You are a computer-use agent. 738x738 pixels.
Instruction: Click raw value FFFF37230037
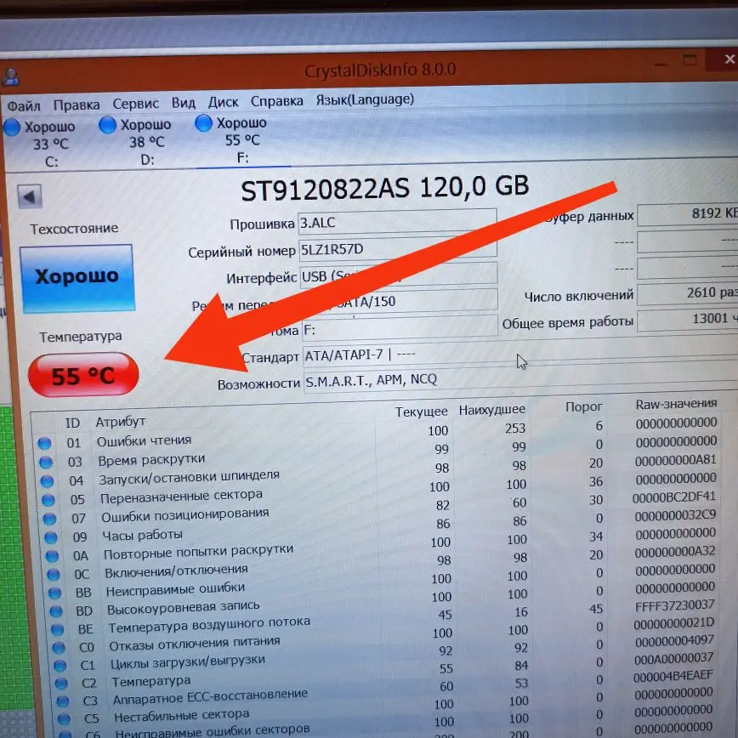pos(674,605)
